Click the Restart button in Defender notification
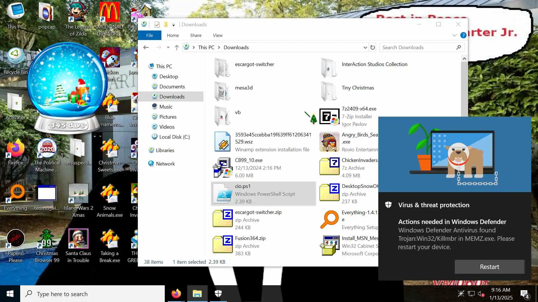Image resolution: width=538 pixels, height=302 pixels. coord(489,267)
